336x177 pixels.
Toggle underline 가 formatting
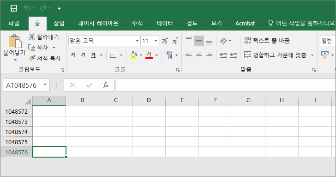[93, 55]
